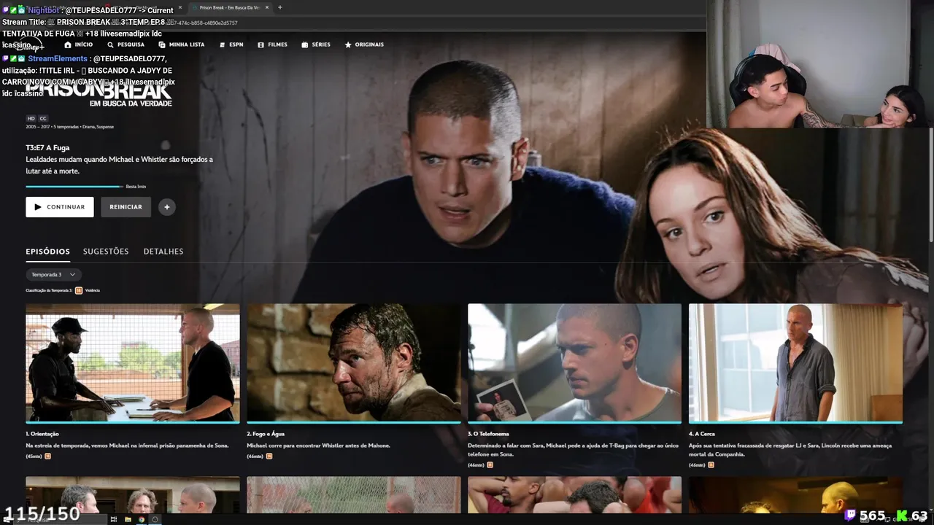The width and height of the screenshot is (934, 525).
Task: Add Prison Break to list with plus button
Action: pyautogui.click(x=166, y=207)
